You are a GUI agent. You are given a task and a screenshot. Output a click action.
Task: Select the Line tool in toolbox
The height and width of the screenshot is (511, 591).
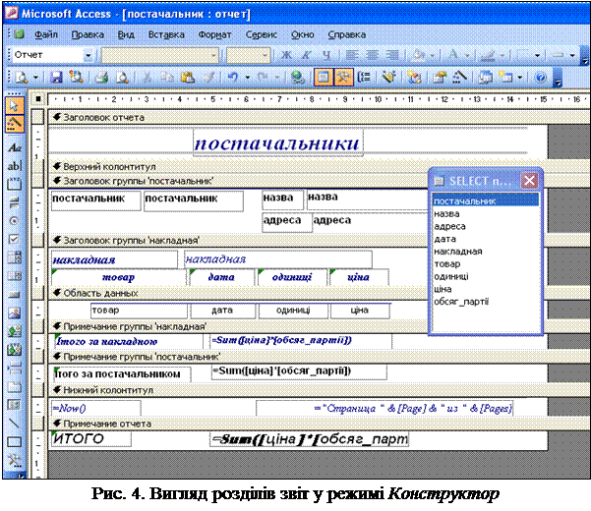(x=15, y=424)
